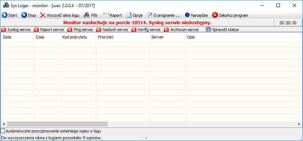The height and width of the screenshot is (141, 303).
Task: Click the red Zakończ program icon
Action: (x=215, y=15)
